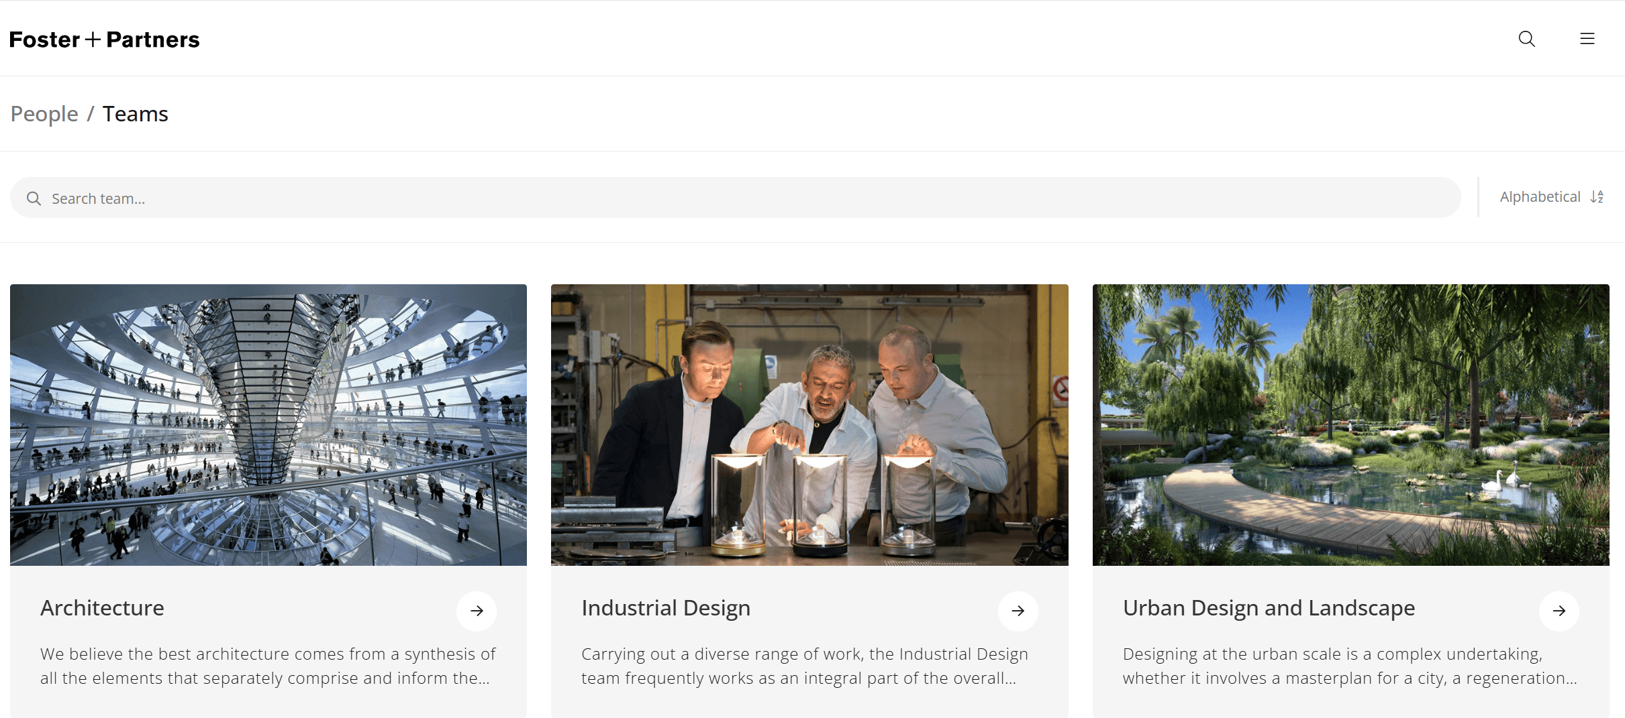Click the Industrial Design description text
The image size is (1625, 718).
pyautogui.click(x=804, y=666)
